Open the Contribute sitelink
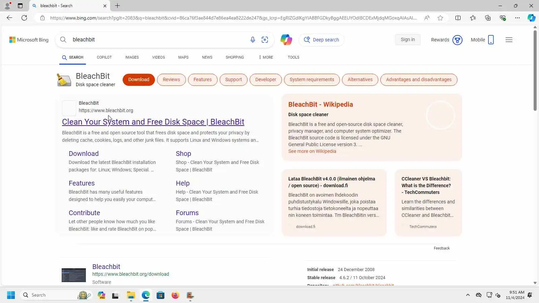The image size is (539, 303). click(84, 213)
